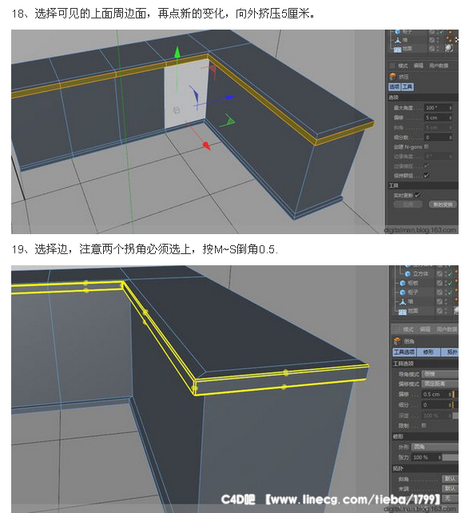Click the bevel tool icon in the lower panel

(398, 341)
